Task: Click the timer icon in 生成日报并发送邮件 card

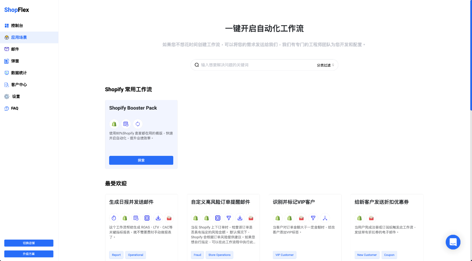Action: (114, 218)
